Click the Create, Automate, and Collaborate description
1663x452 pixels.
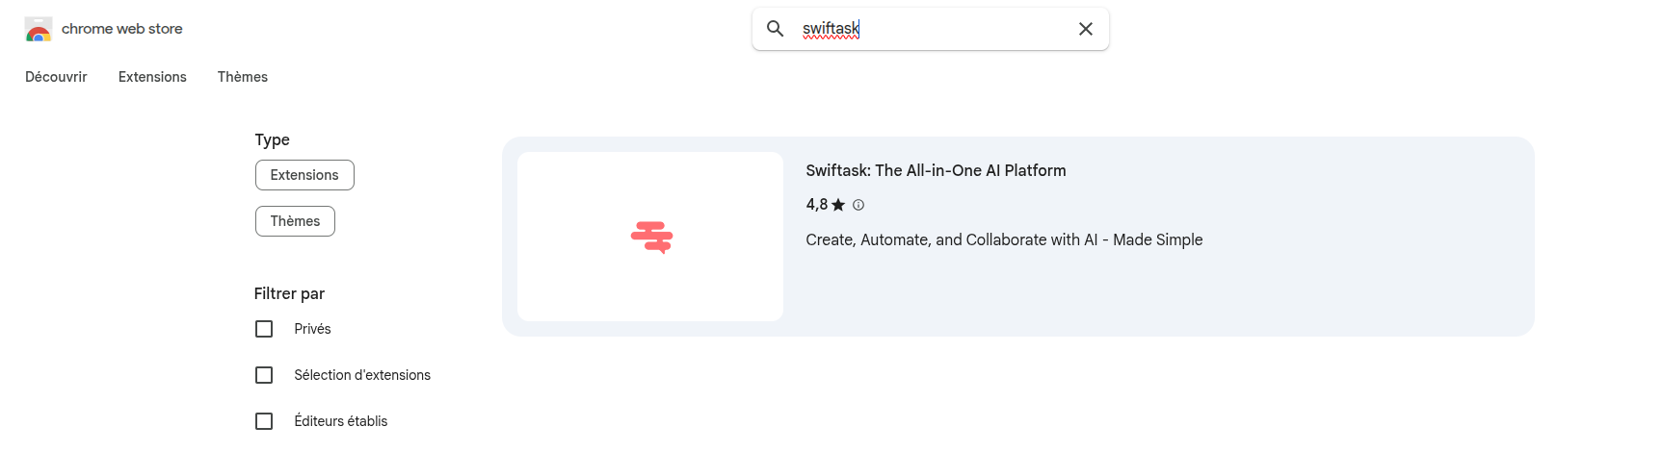1004,239
